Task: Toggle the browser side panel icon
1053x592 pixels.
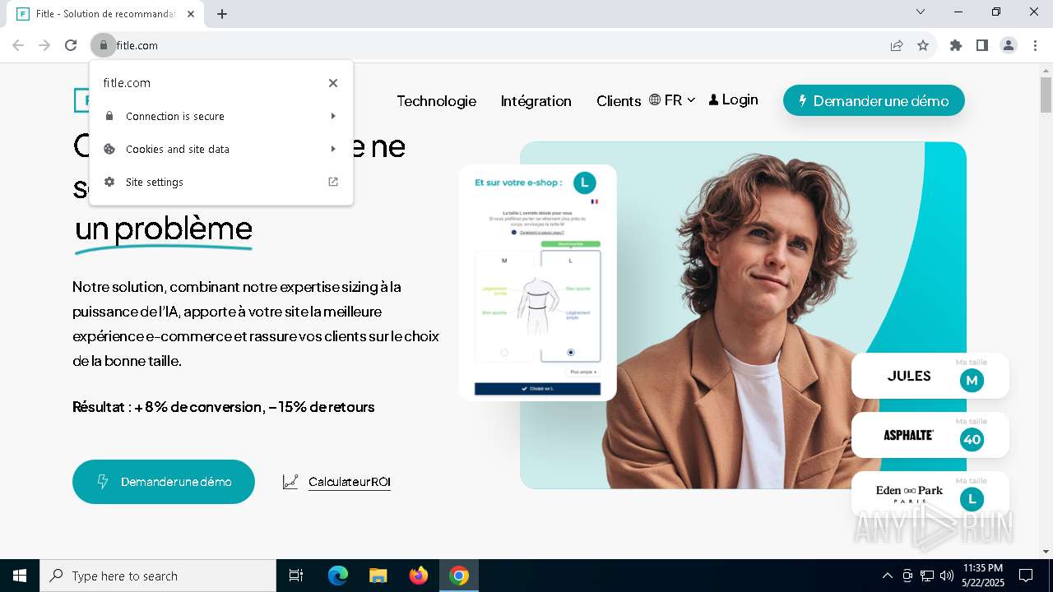Action: [982, 45]
